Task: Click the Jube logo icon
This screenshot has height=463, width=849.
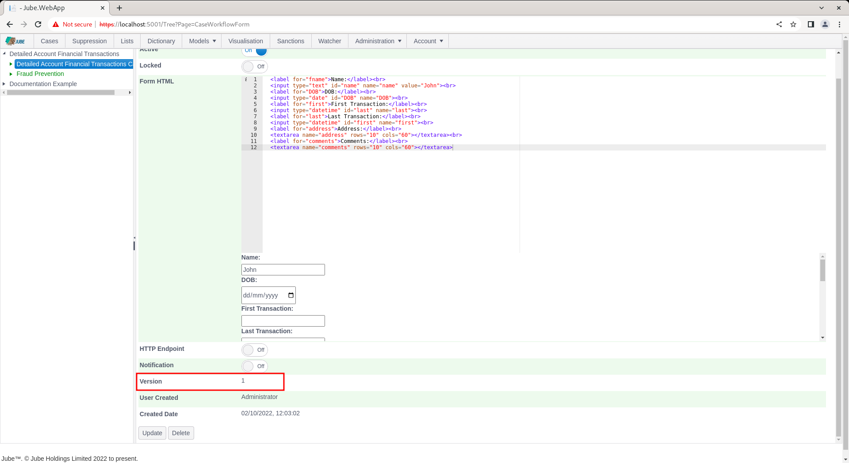Action: tap(15, 41)
